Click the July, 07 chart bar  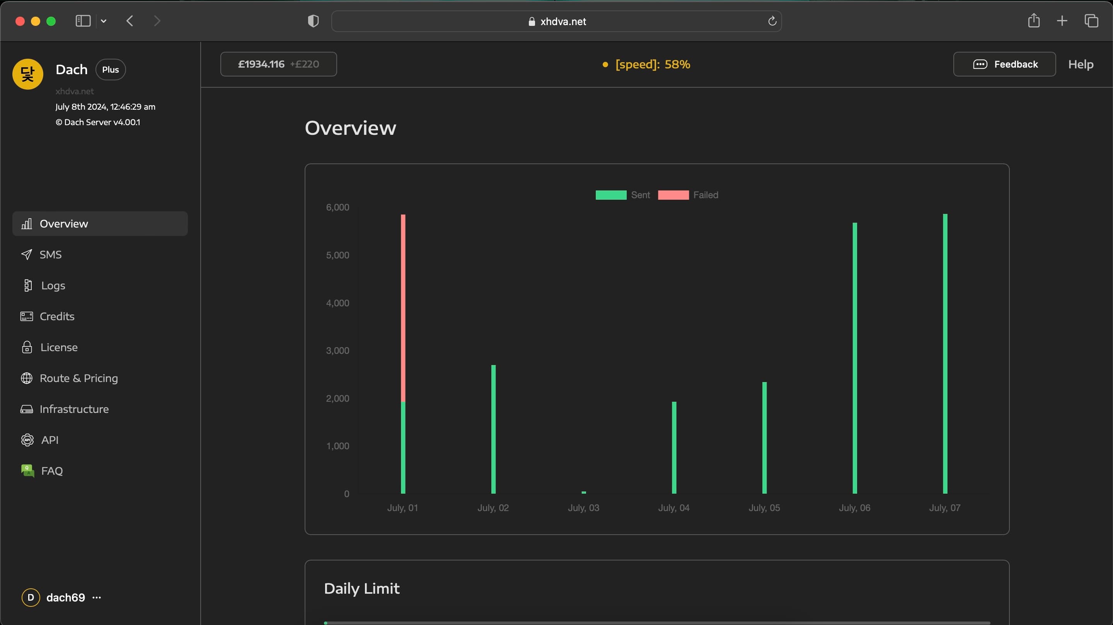point(945,354)
